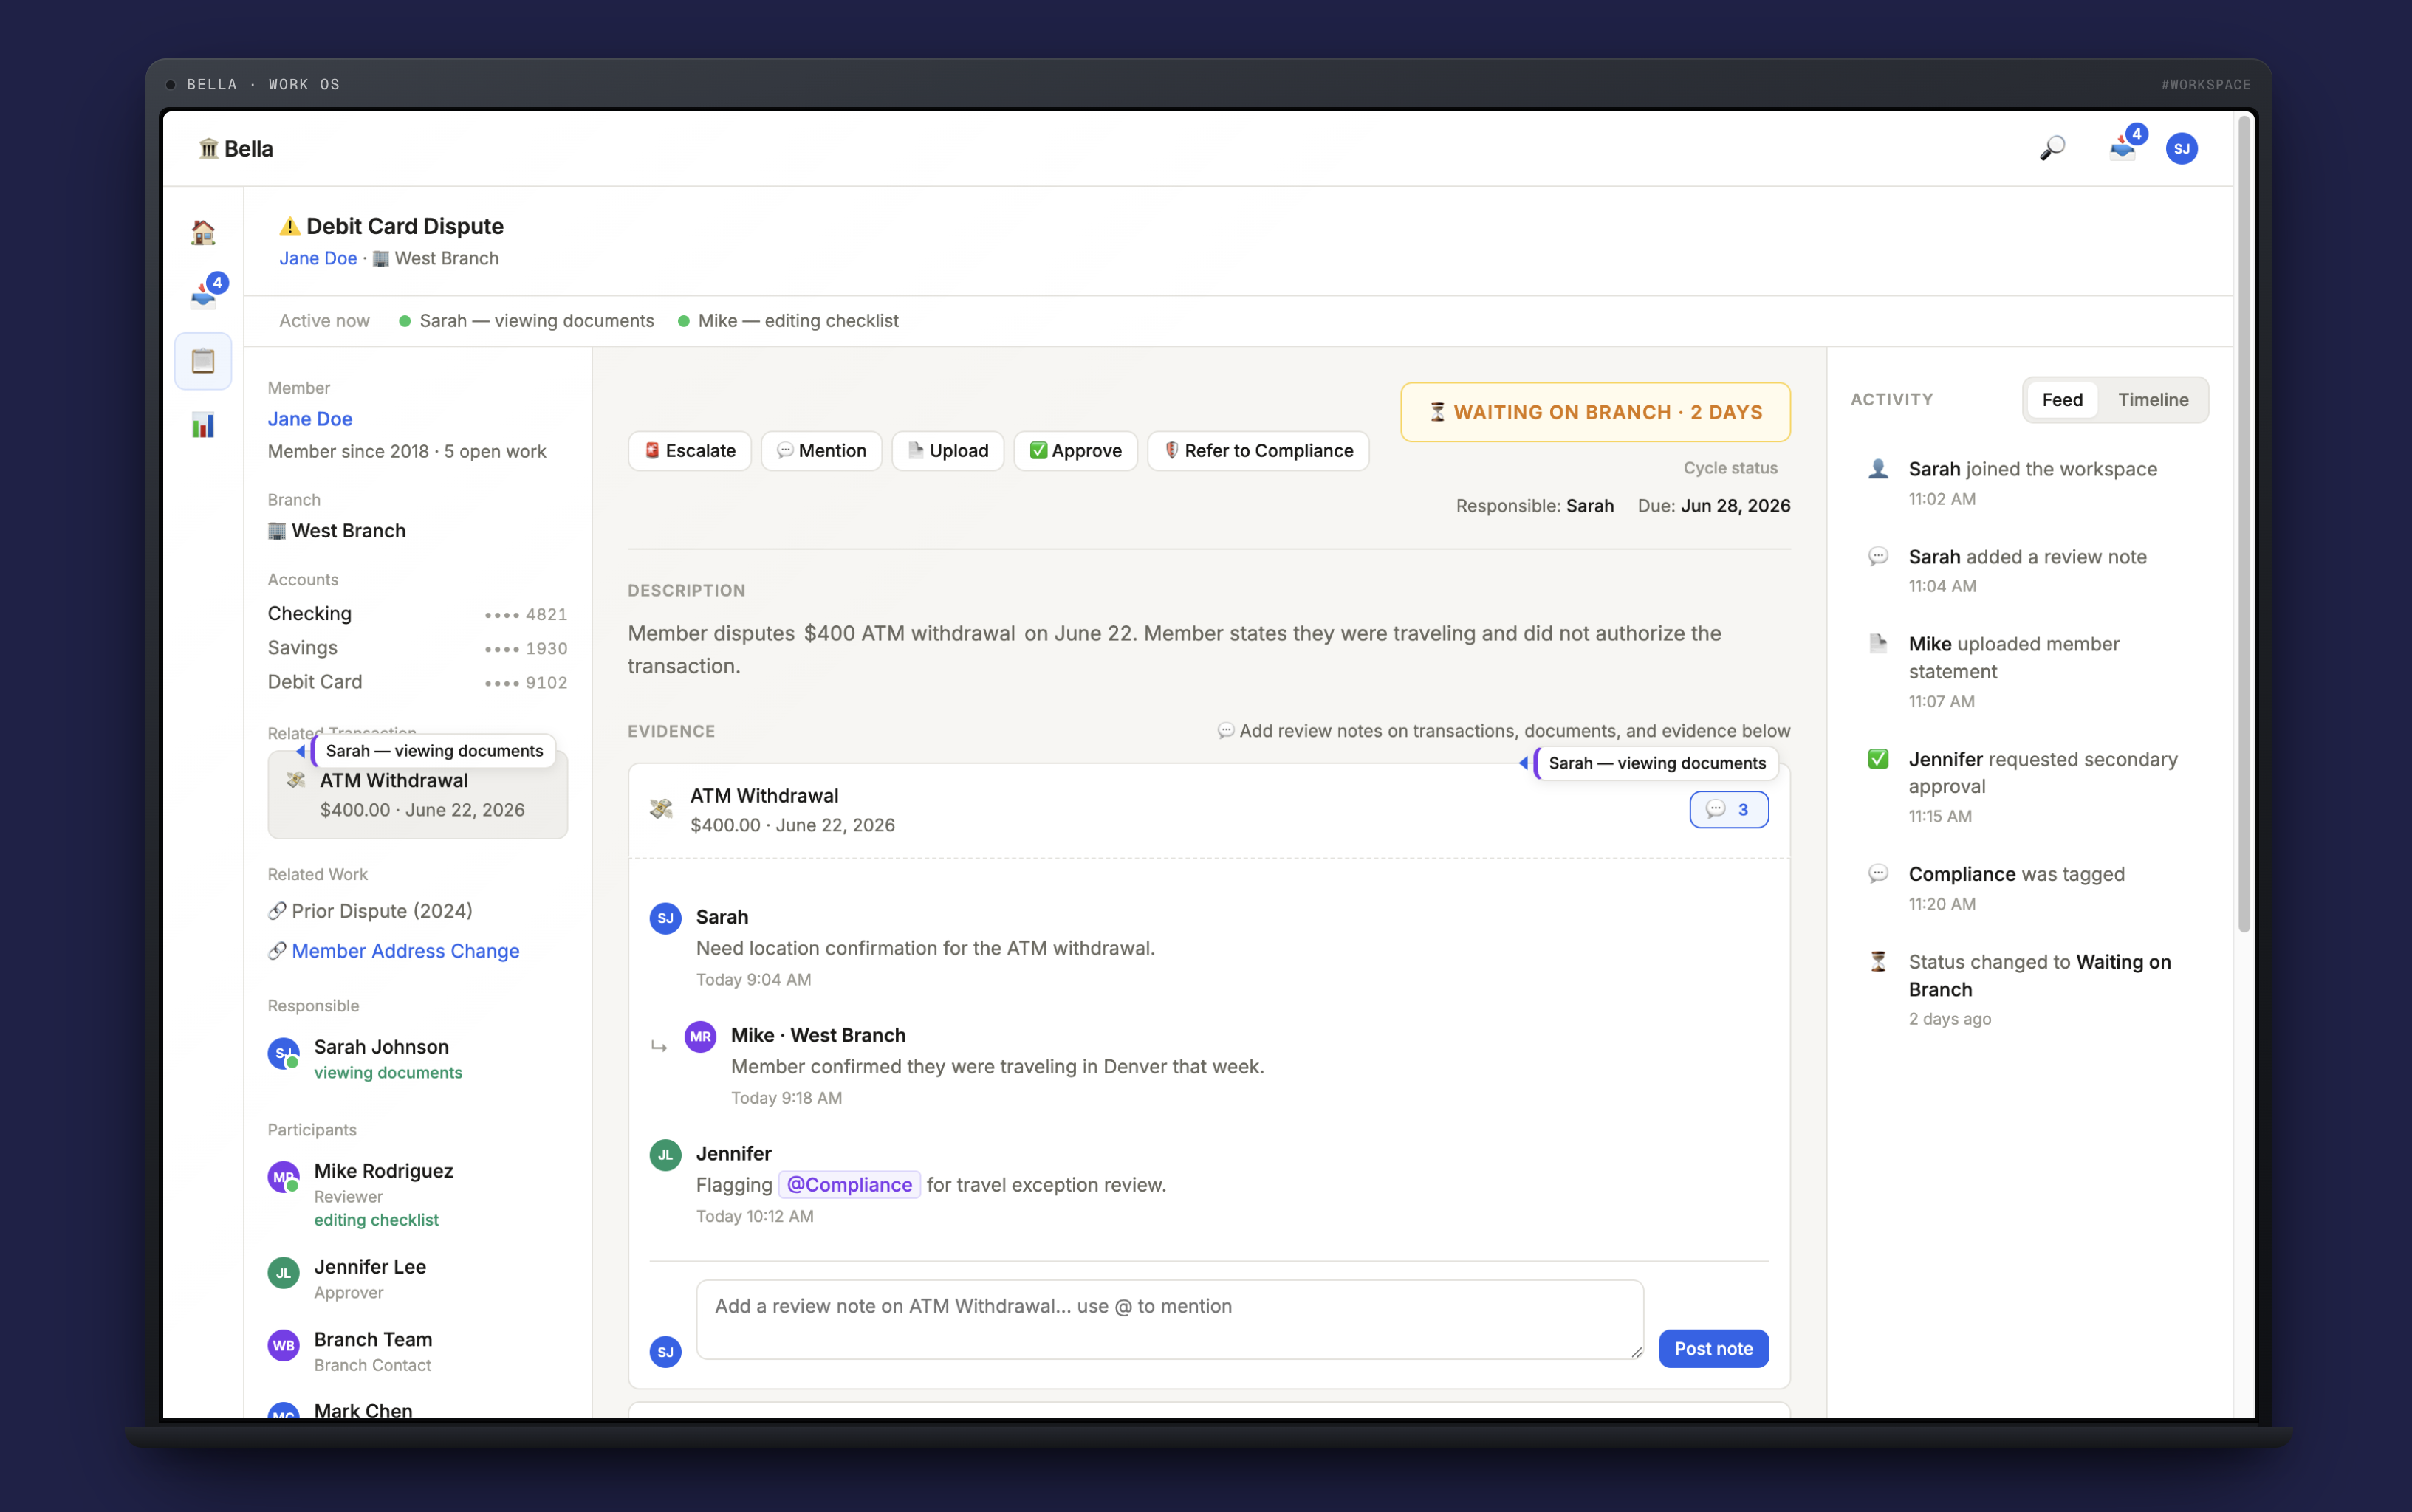The width and height of the screenshot is (2412, 1512).
Task: Open ATM Withdrawal related transaction card
Action: tap(417, 794)
